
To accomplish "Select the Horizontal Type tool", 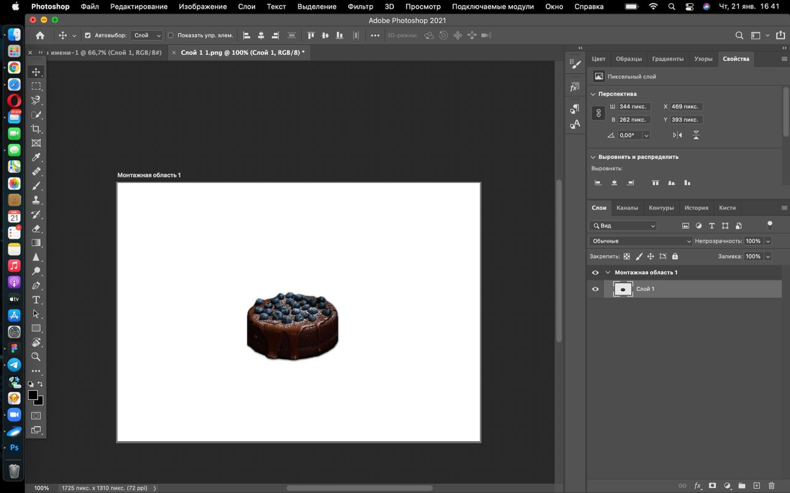I will [x=36, y=300].
